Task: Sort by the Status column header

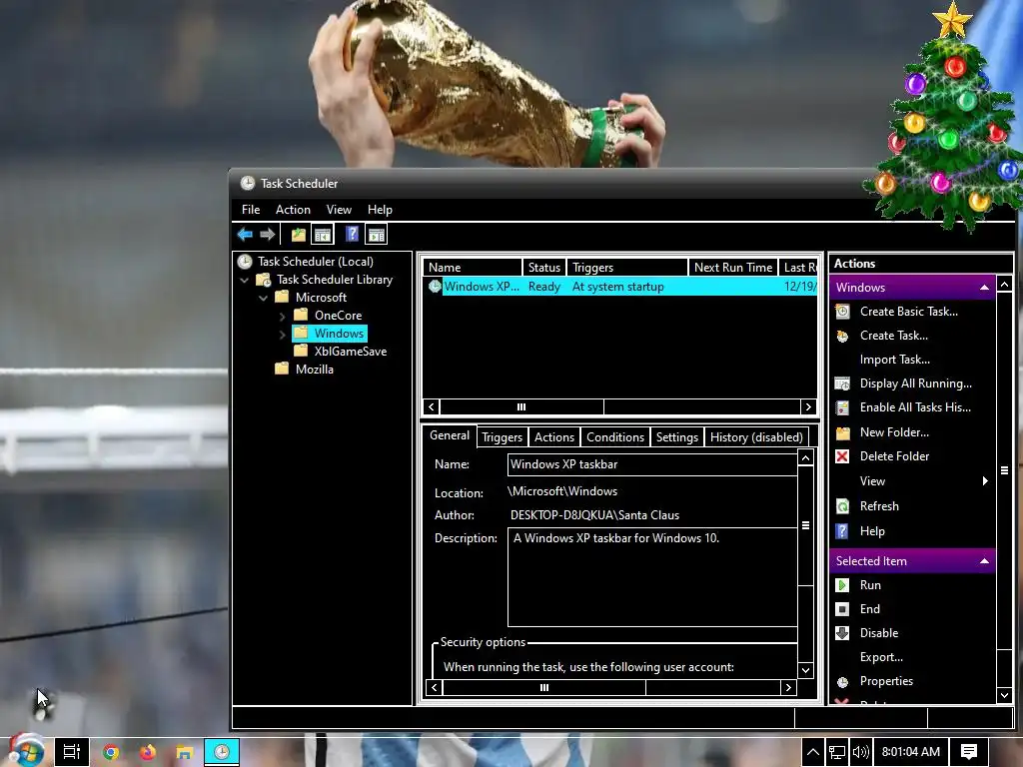Action: click(544, 268)
